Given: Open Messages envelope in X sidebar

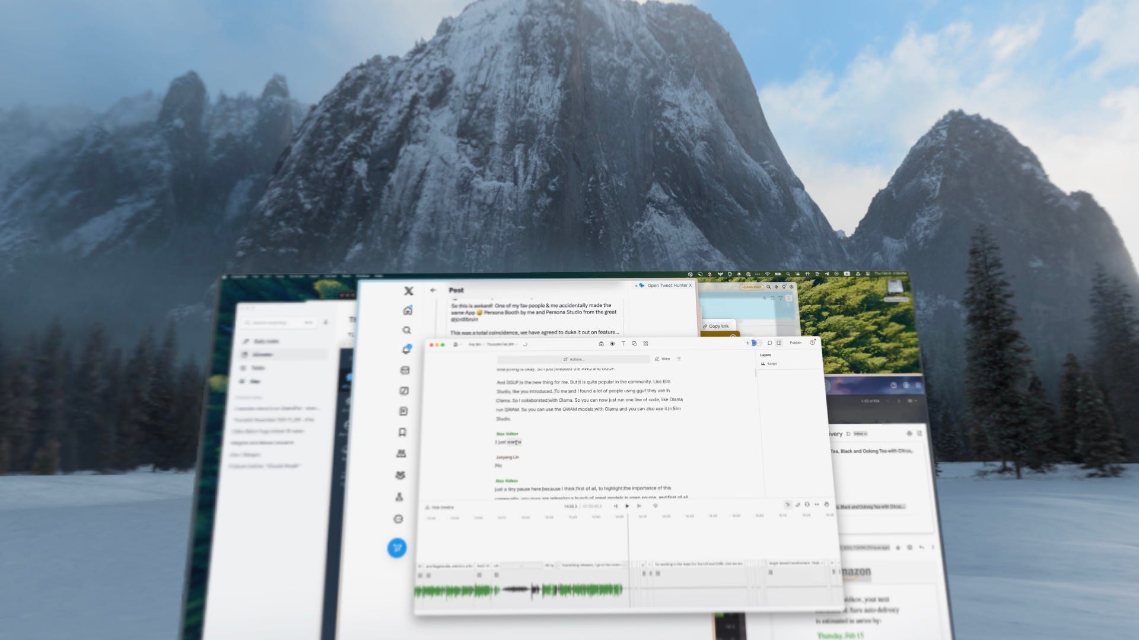Looking at the screenshot, I should (x=405, y=370).
